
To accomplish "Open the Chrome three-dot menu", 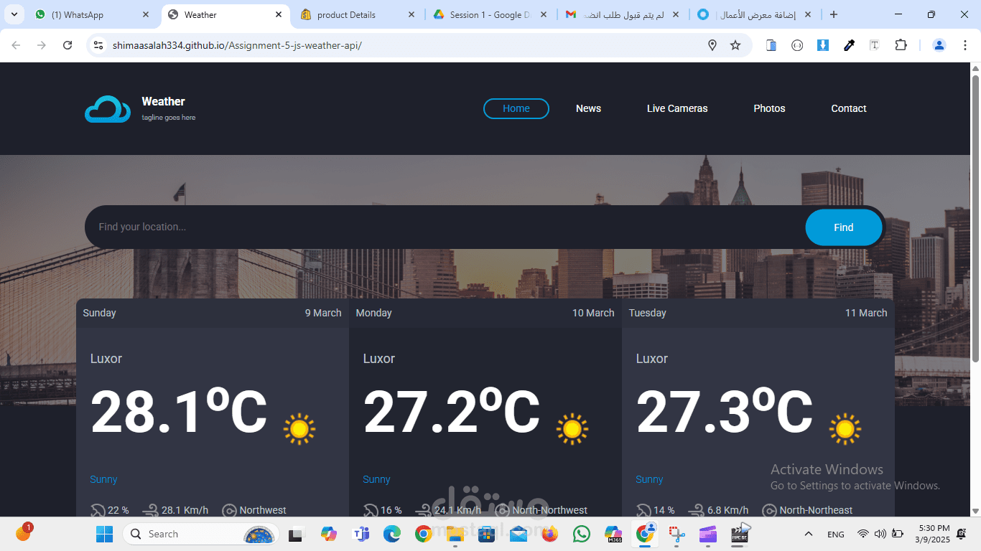I will [x=964, y=45].
